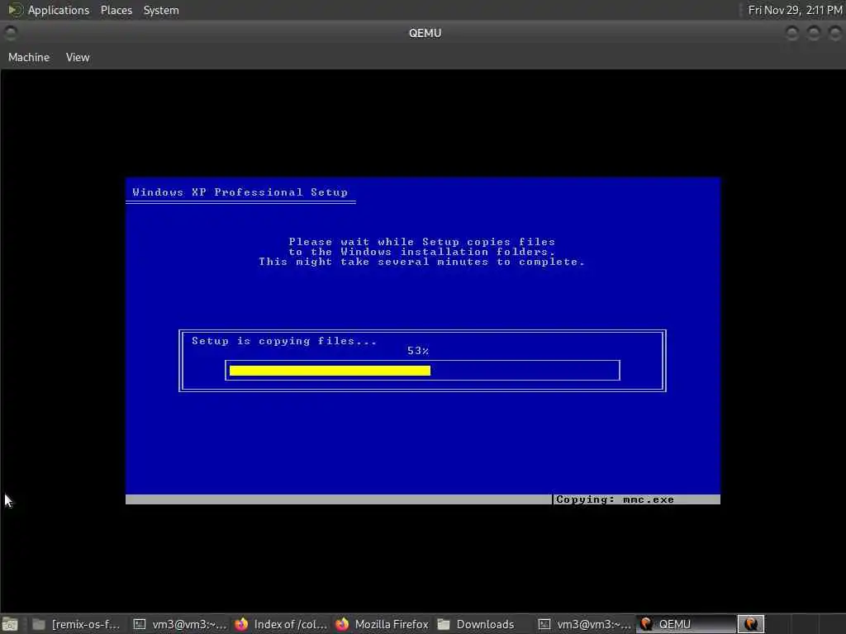The width and height of the screenshot is (846, 634).
Task: Open the Applications menu
Action: click(59, 10)
